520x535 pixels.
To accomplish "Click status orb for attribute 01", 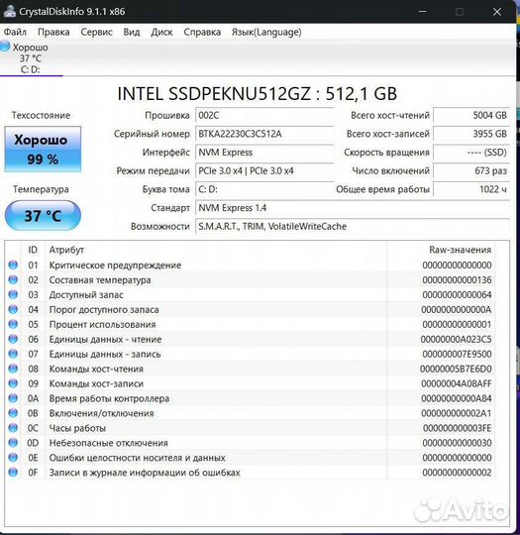I will tap(13, 265).
